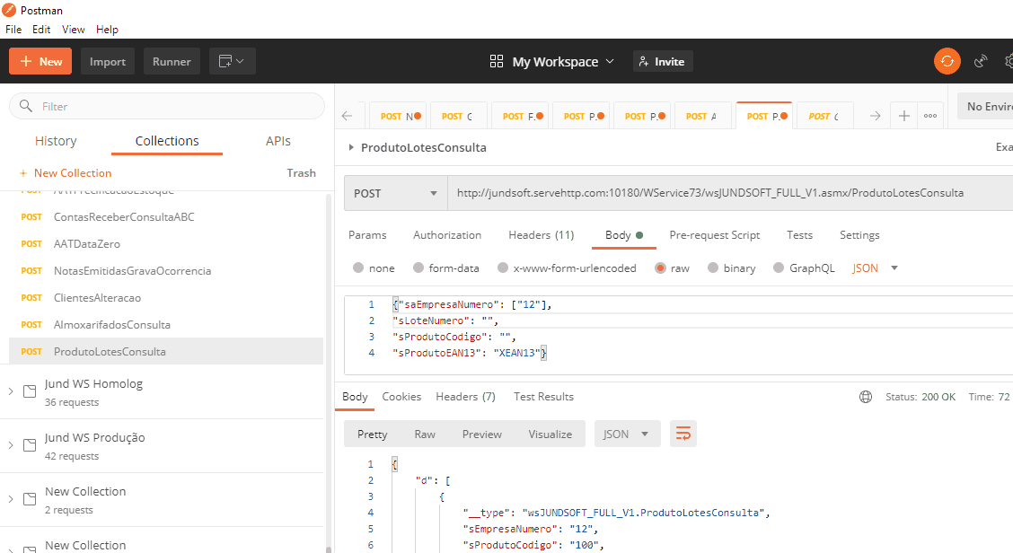The height and width of the screenshot is (553, 1013).
Task: Click the satellite capture requests icon
Action: [x=982, y=61]
